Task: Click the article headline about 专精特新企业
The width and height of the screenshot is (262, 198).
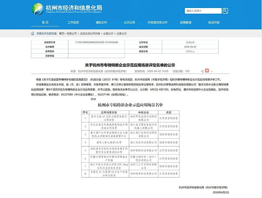Action: pyautogui.click(x=131, y=64)
